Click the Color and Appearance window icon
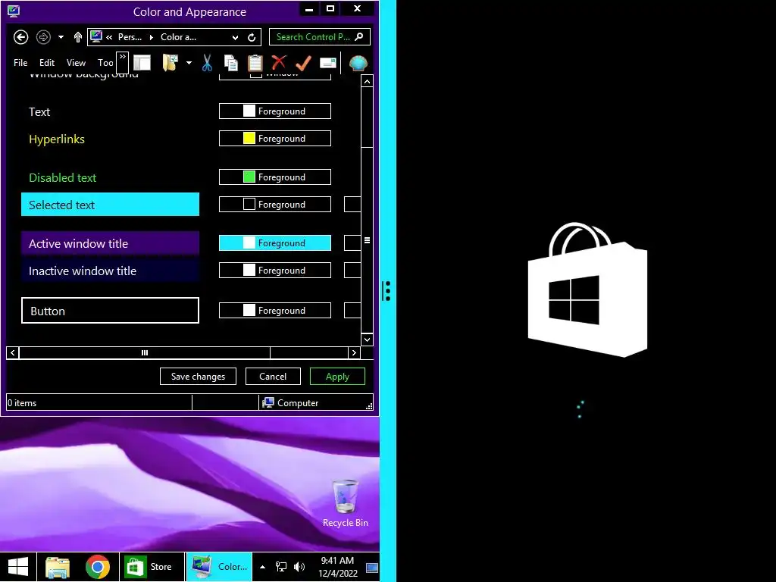Image resolution: width=776 pixels, height=582 pixels. point(14,11)
